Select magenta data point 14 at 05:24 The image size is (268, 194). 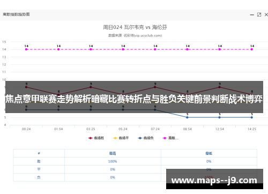pyautogui.click(x=123, y=49)
